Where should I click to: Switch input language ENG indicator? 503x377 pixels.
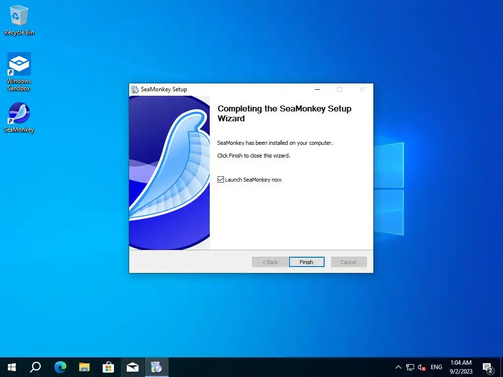coord(436,367)
